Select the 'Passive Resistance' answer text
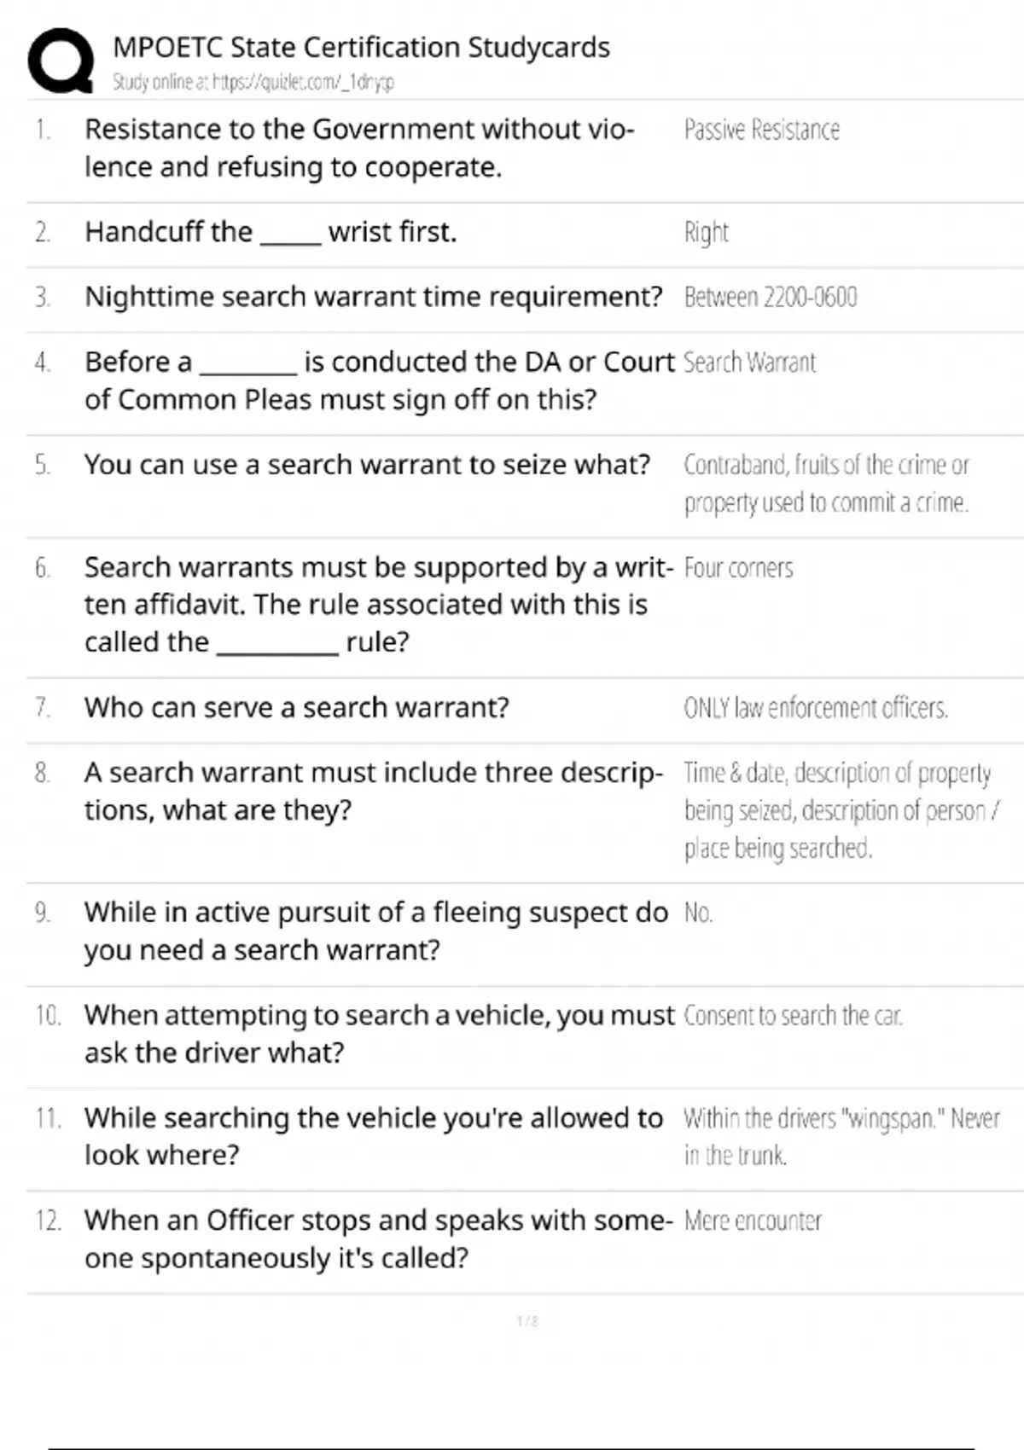Viewport: 1024px width, 1450px height. click(x=761, y=130)
